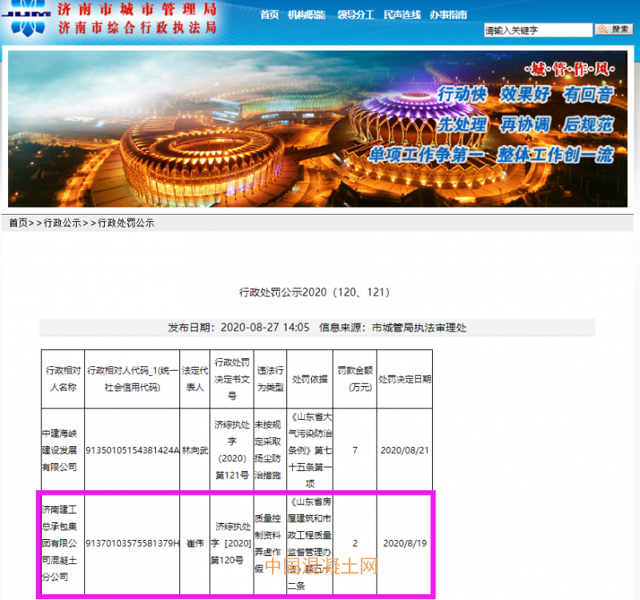Viewport: 640px width, 600px height.
Task: Click the 济南市城市管理局 site title
Action: click(137, 10)
